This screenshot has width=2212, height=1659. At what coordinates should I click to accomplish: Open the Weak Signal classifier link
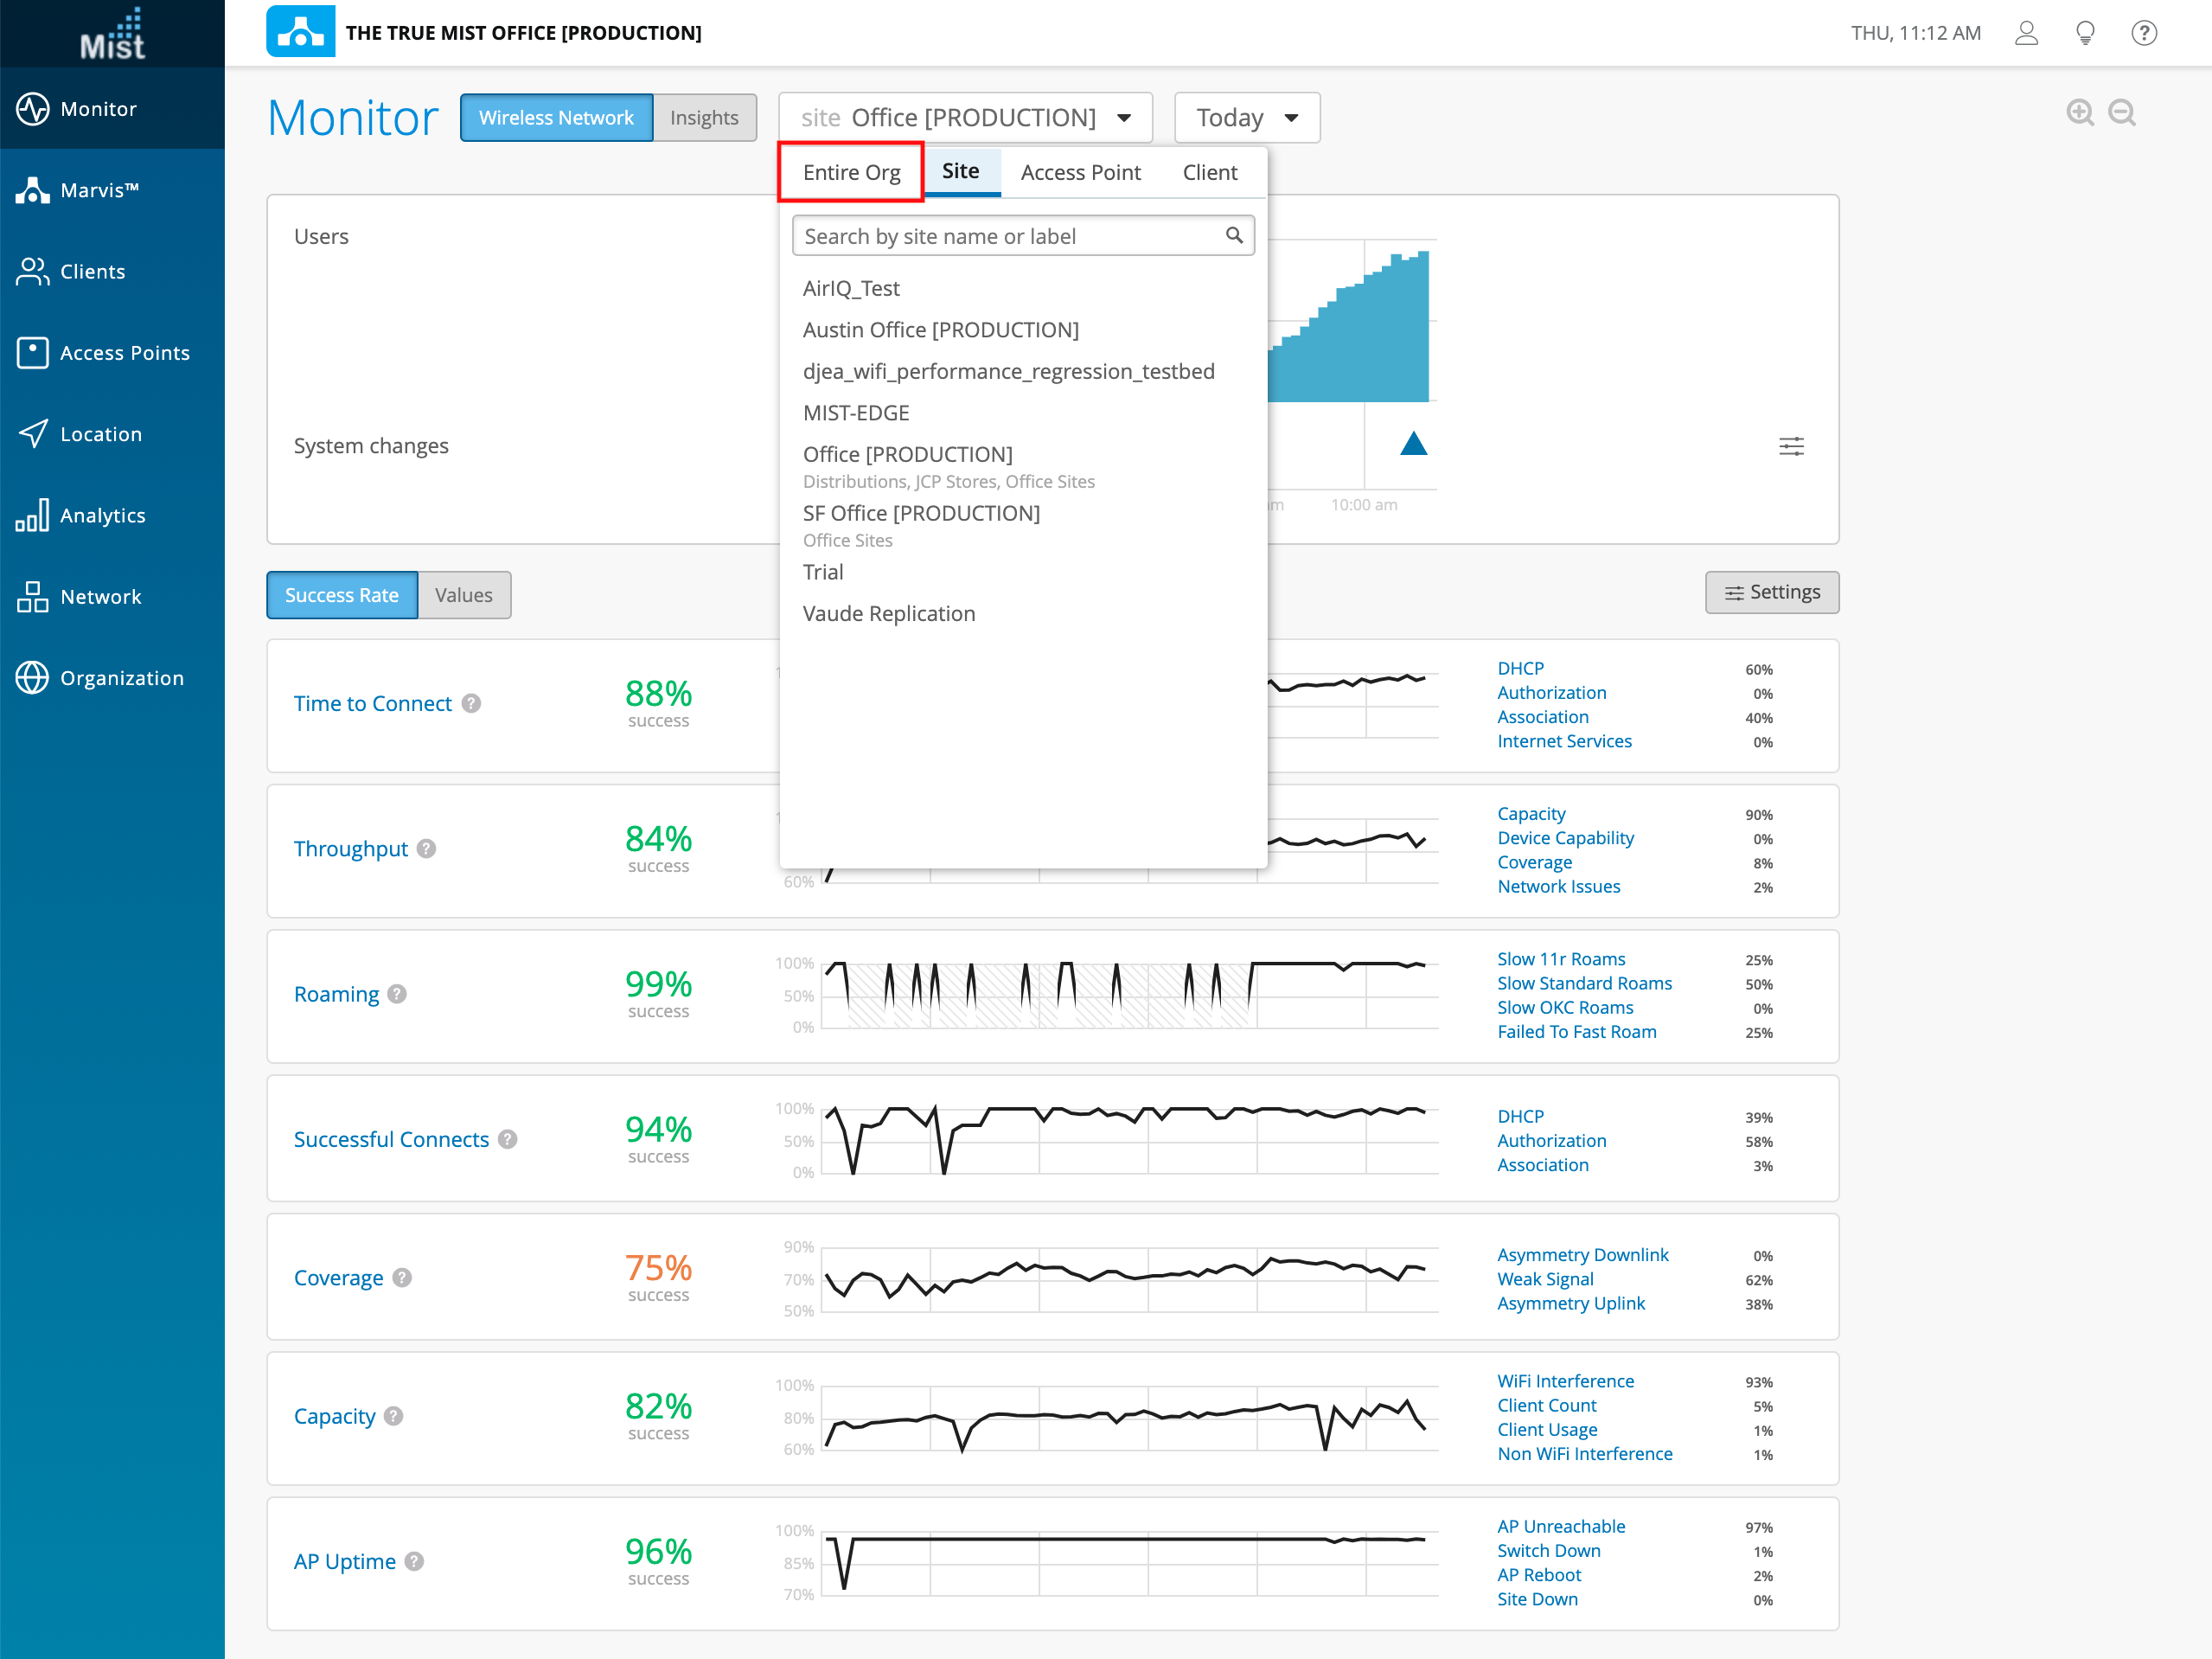(1545, 1279)
